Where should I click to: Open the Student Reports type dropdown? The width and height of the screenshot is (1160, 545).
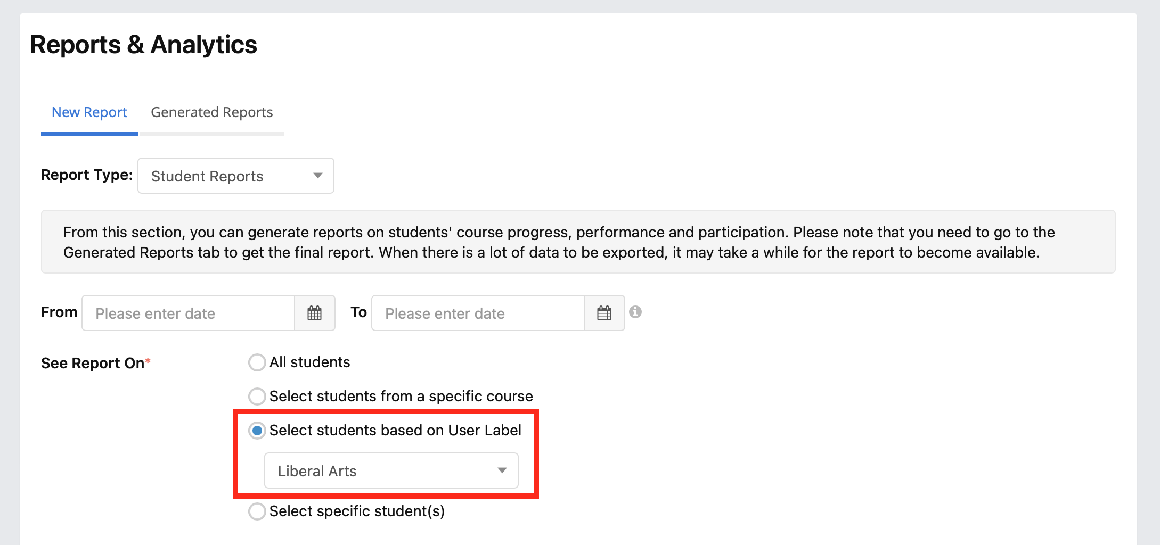(x=236, y=176)
